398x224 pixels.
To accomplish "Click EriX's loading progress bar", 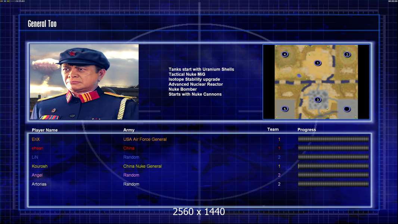I will click(333, 139).
